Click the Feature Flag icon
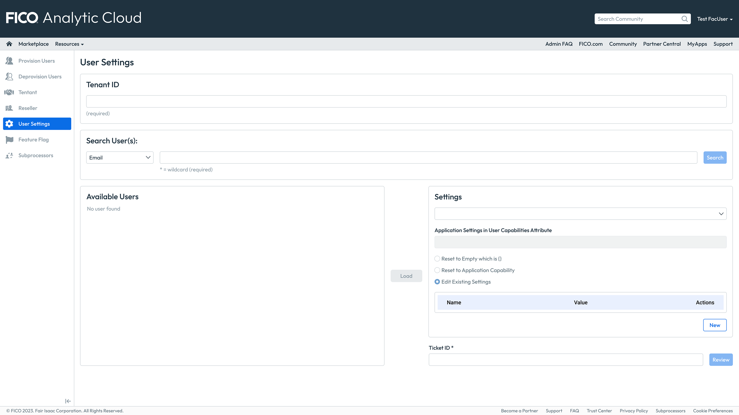Viewport: 739px width, 415px height. (9, 140)
